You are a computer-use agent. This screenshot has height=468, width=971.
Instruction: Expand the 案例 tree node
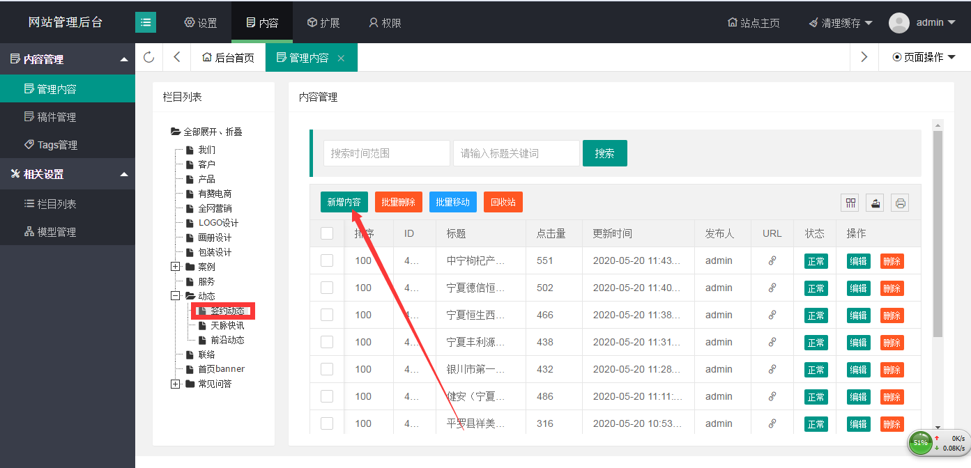(175, 267)
